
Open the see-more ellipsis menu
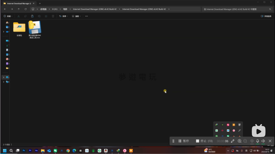(x=87, y=16)
